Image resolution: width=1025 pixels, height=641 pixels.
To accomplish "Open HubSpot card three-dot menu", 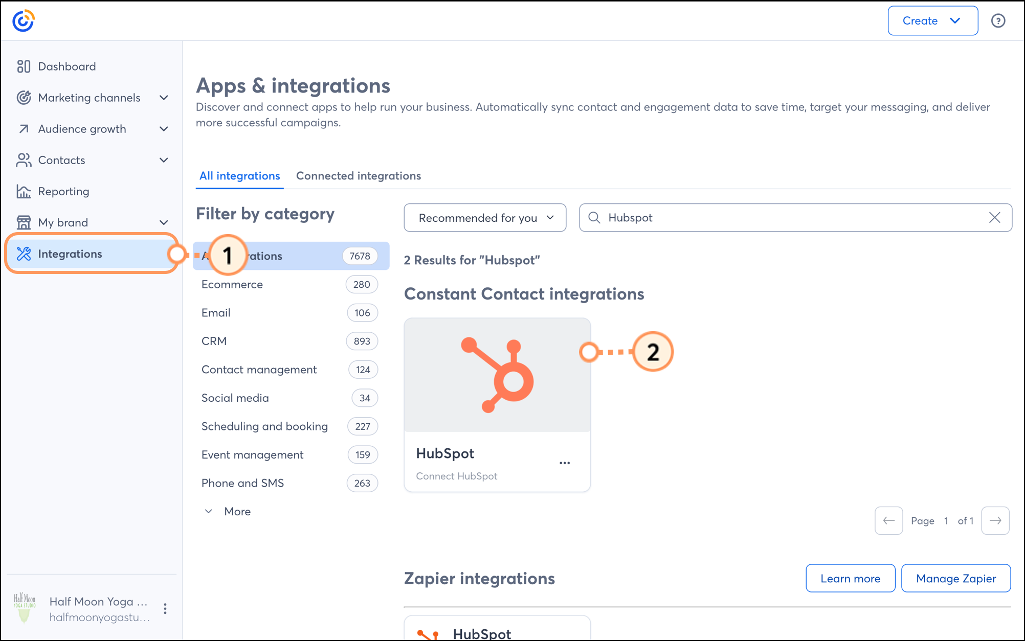I will [x=565, y=463].
